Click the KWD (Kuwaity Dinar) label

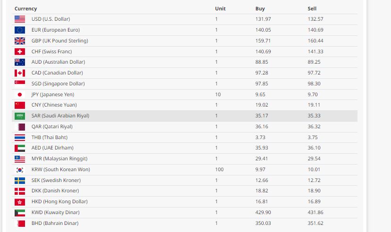click(x=55, y=212)
